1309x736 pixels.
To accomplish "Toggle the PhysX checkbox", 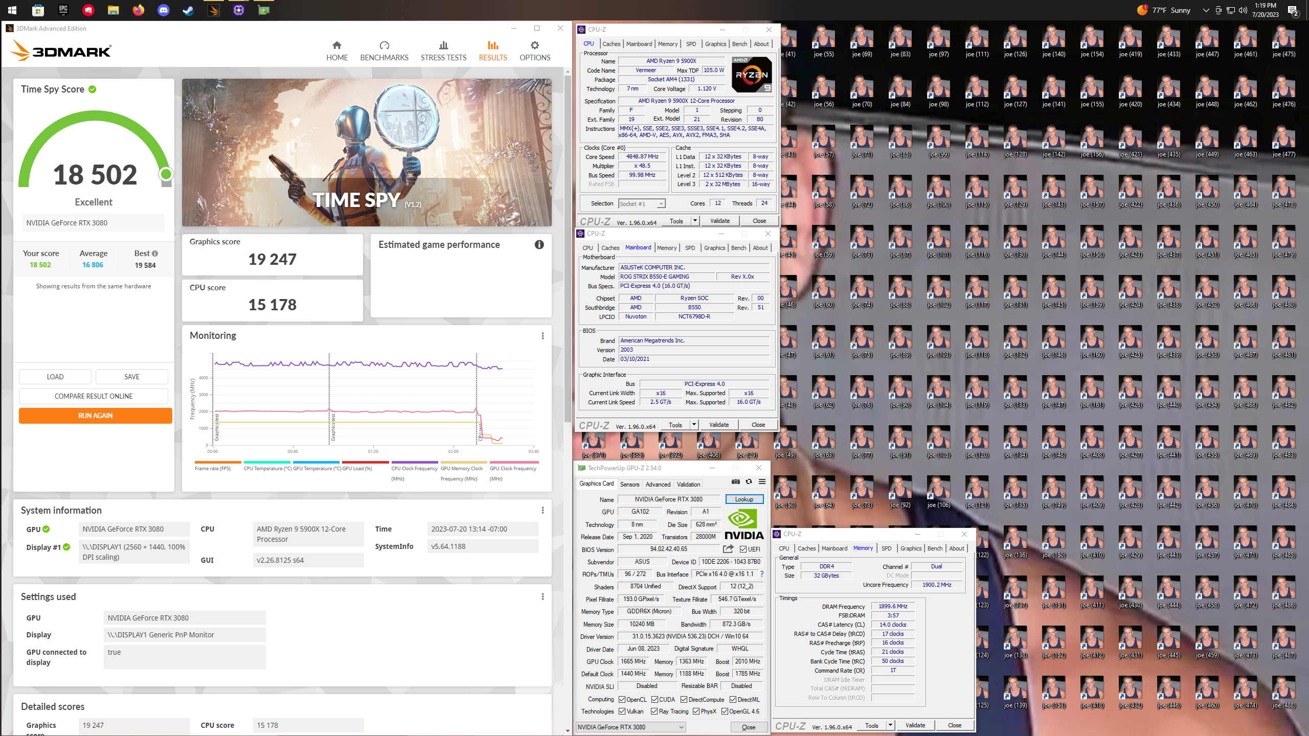I will (x=696, y=711).
